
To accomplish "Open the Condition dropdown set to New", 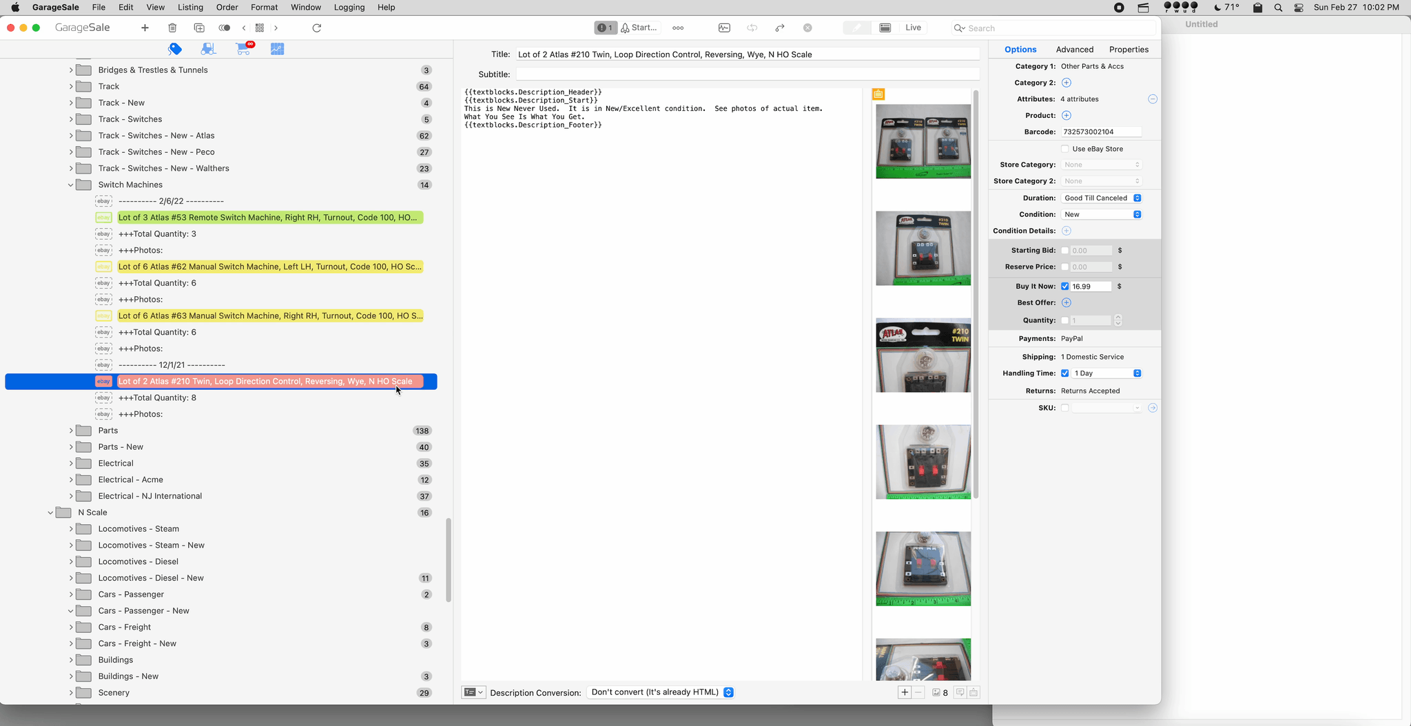I will [1101, 214].
